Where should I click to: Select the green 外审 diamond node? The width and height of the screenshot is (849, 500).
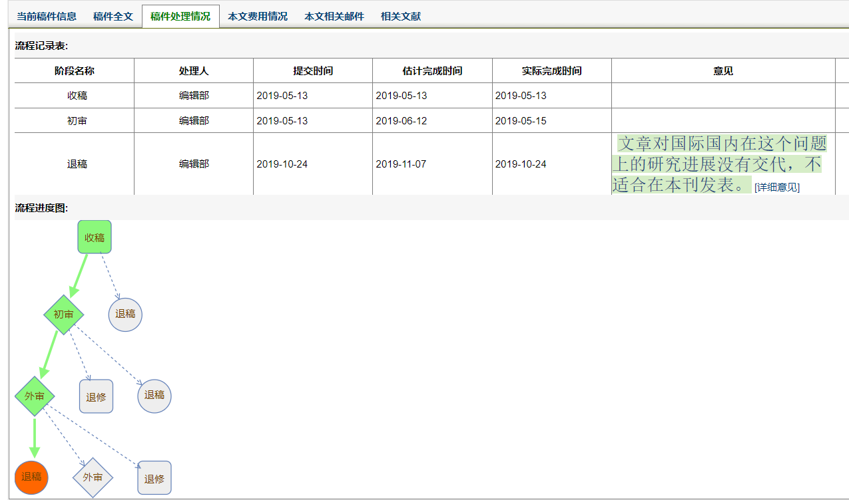[35, 396]
